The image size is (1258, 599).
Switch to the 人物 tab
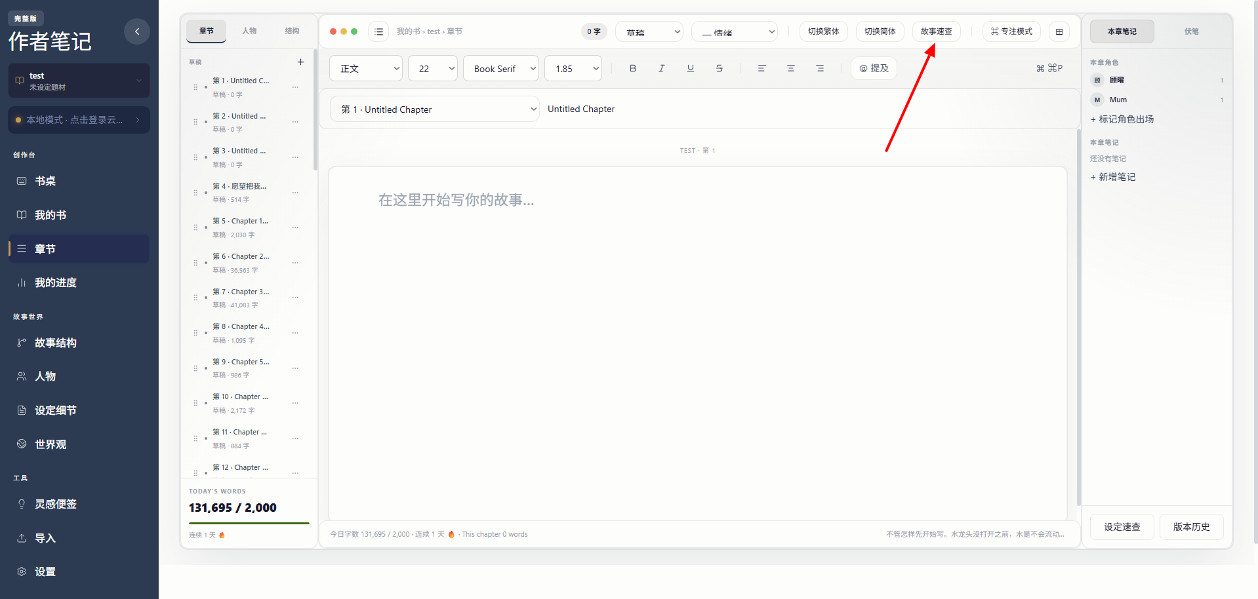pos(249,31)
